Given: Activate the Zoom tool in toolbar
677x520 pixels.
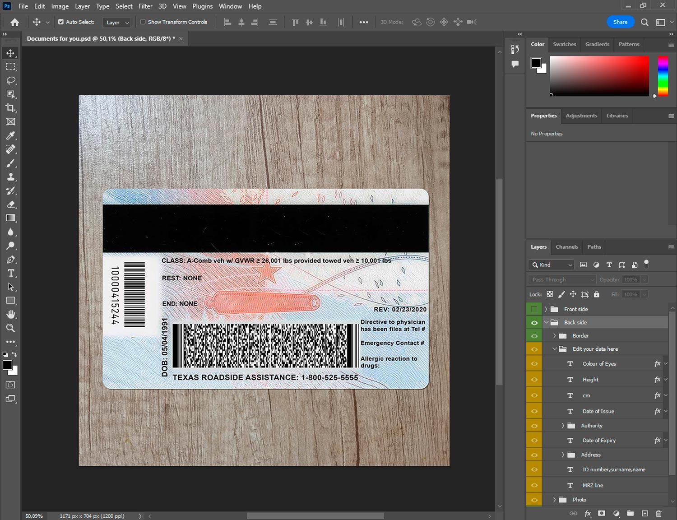Looking at the screenshot, I should (11, 328).
